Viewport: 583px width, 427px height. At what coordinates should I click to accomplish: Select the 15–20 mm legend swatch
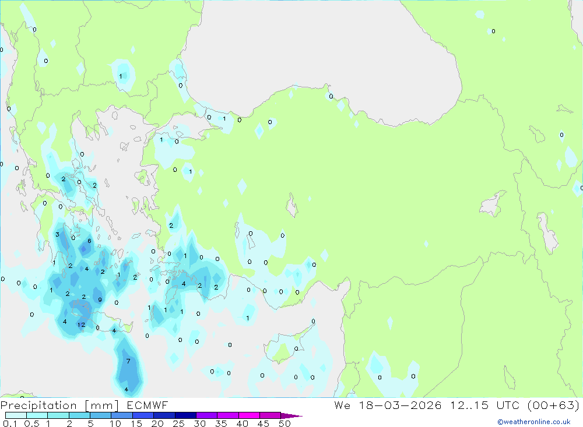143,415
